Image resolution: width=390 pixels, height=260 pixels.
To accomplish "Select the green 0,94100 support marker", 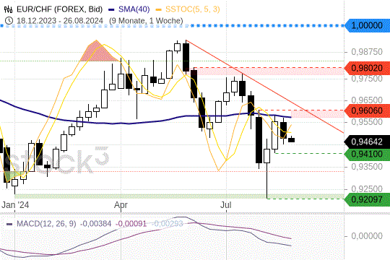I will pos(367,154).
